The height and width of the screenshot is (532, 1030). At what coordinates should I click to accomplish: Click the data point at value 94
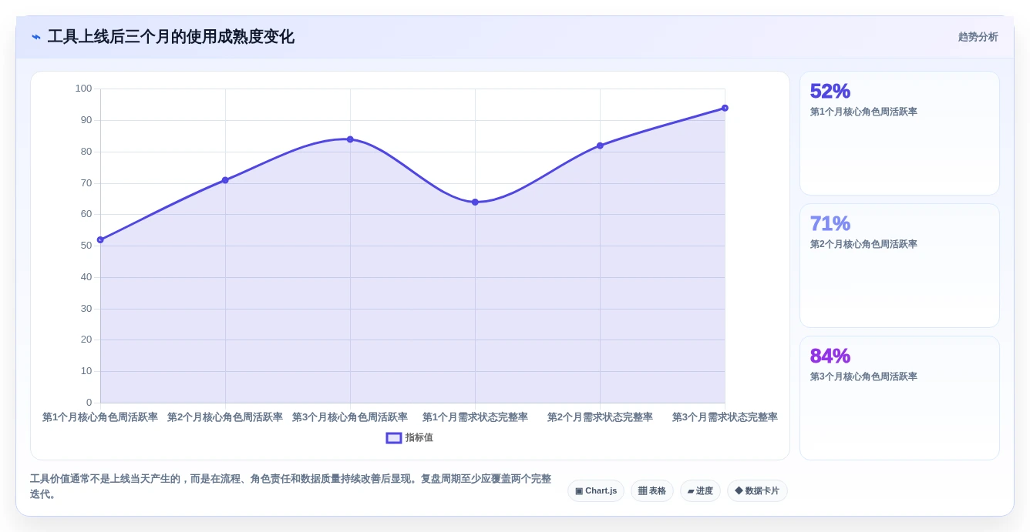pyautogui.click(x=725, y=108)
